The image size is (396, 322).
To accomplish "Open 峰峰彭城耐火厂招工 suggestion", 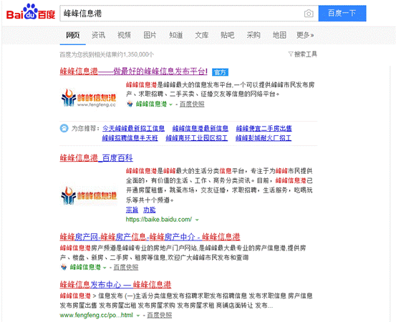I will (x=264, y=138).
